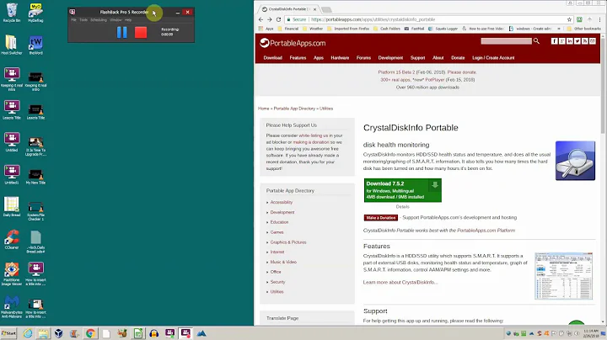Viewport: 607px width, 340px height.
Task: Open PortableApps Twitter icon
Action: (577, 41)
